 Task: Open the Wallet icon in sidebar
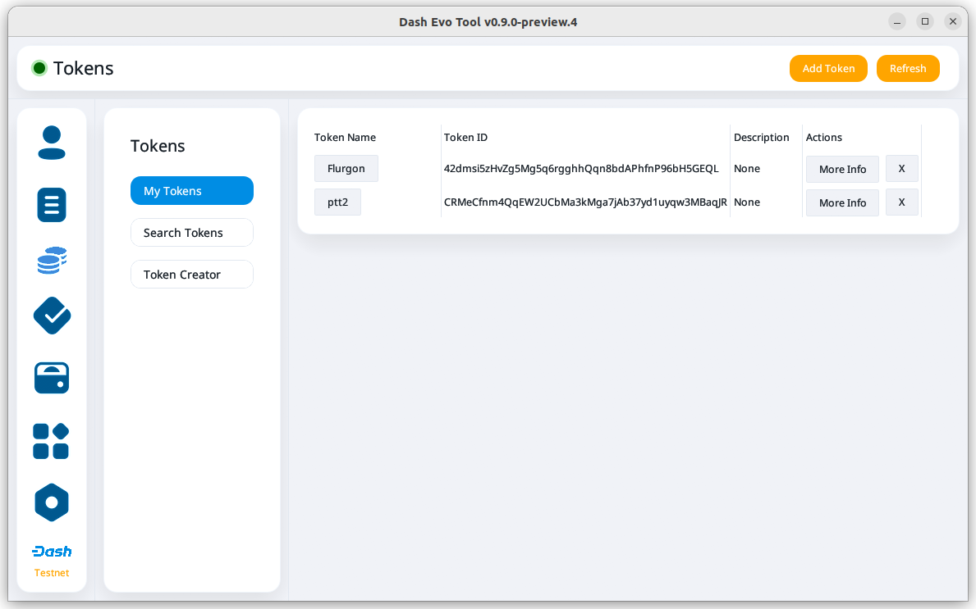pyautogui.click(x=52, y=378)
